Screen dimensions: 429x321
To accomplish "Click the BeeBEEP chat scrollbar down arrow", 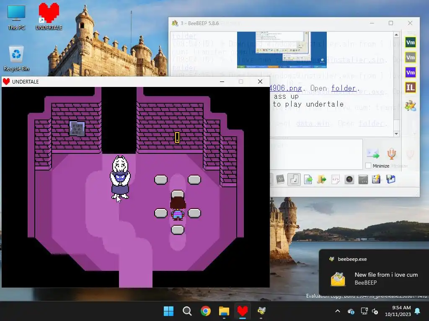I will pyautogui.click(x=396, y=133).
